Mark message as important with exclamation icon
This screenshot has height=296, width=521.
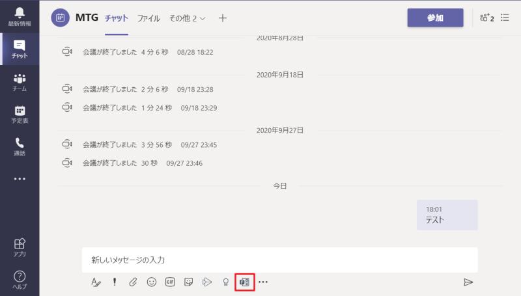tap(115, 282)
